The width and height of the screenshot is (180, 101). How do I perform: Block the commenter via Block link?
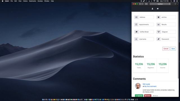[156, 96]
